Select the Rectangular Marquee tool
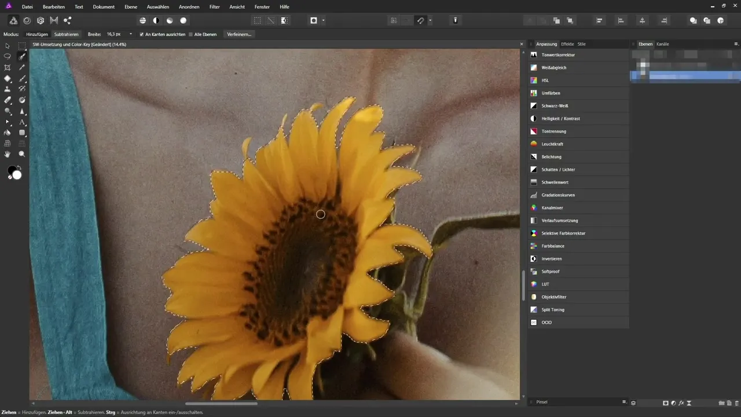 [22, 45]
